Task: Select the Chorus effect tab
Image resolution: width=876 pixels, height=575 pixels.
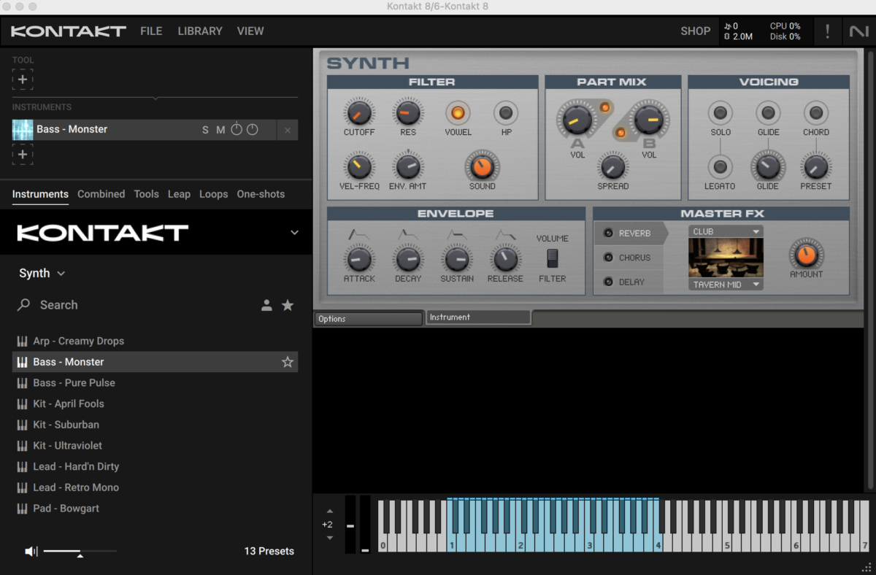Action: point(629,258)
